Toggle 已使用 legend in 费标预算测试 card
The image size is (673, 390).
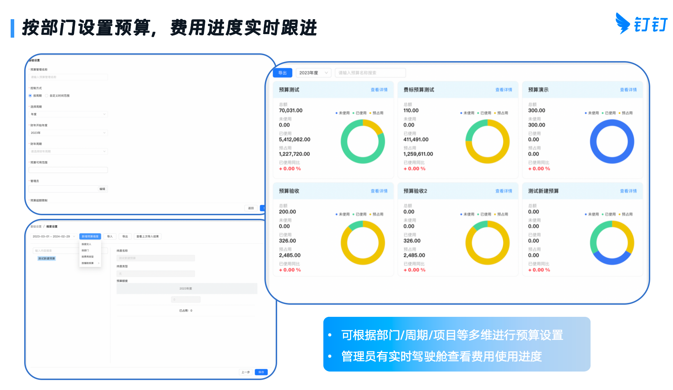(484, 113)
